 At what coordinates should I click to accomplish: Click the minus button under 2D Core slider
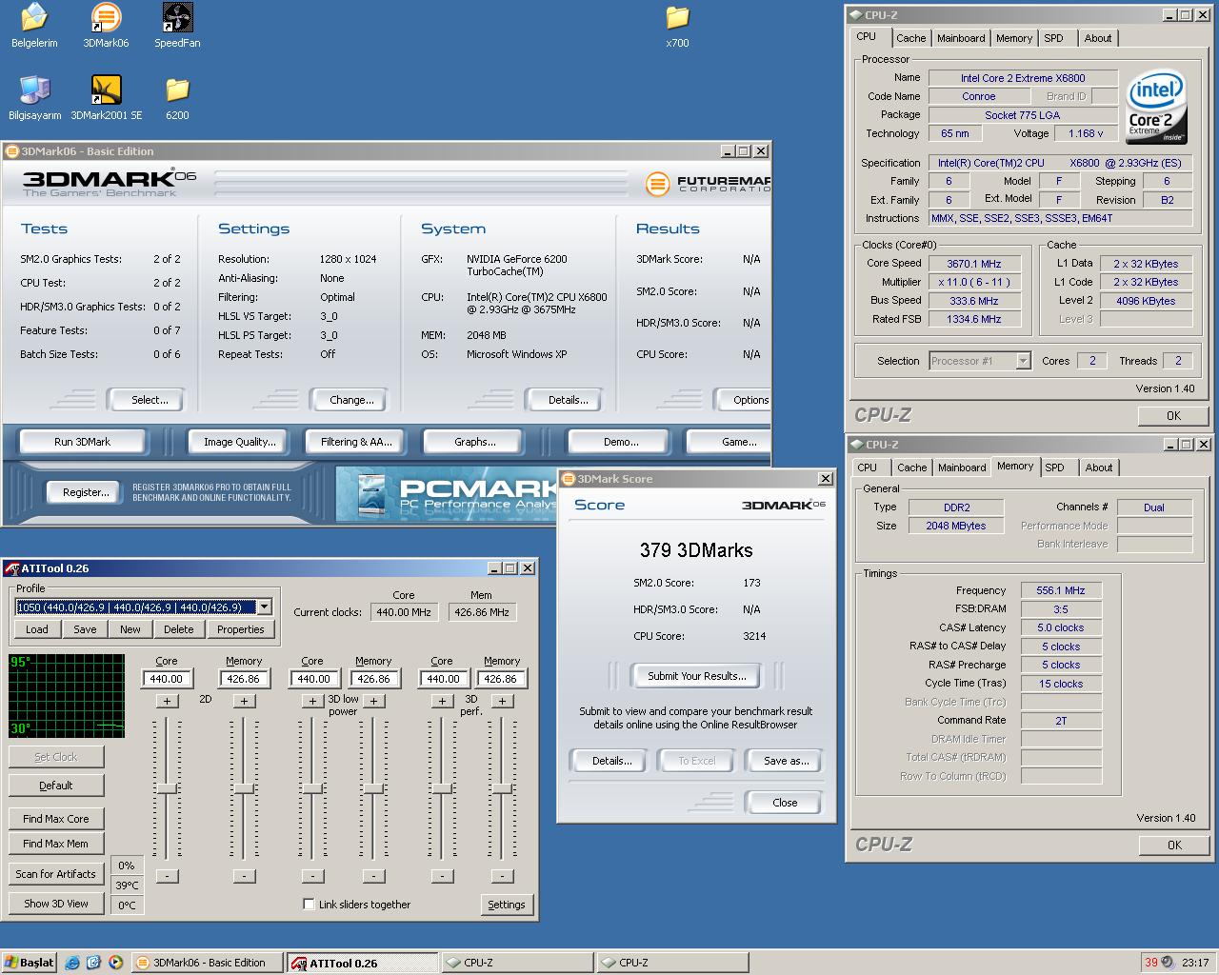pos(167,875)
